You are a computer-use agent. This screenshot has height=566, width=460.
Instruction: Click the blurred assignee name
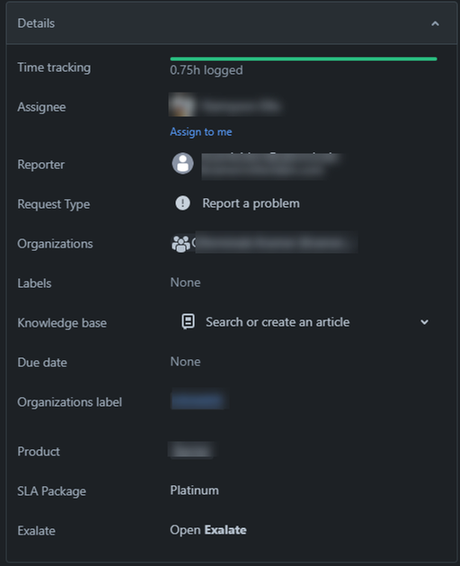(241, 106)
